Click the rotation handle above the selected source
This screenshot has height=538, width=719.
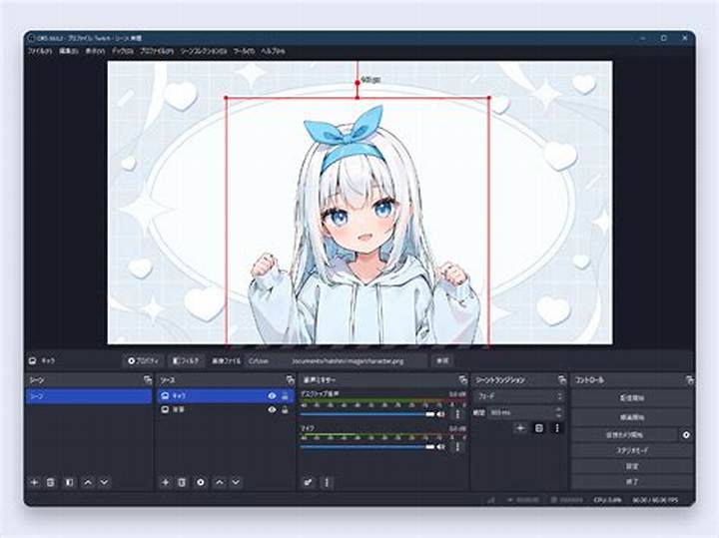(x=358, y=83)
